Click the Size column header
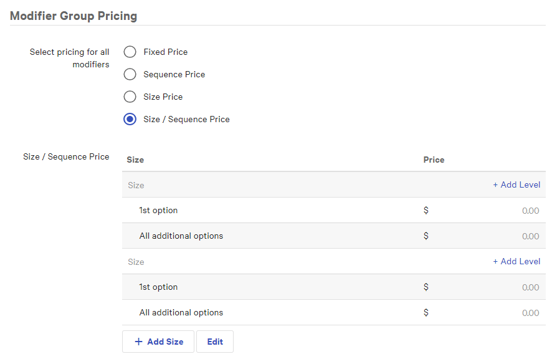Image resolution: width=557 pixels, height=359 pixels. point(135,160)
